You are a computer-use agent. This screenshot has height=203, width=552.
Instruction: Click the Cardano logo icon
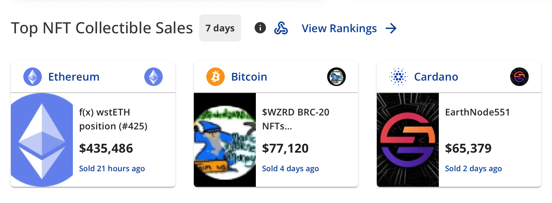click(398, 77)
